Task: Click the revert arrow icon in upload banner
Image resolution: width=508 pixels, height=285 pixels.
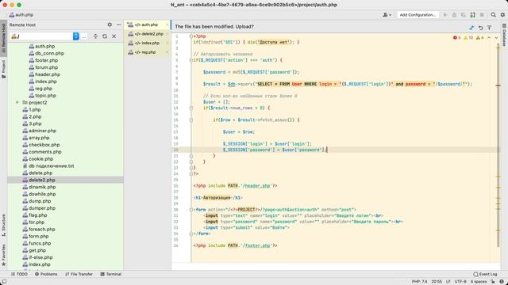Action: [x=480, y=28]
